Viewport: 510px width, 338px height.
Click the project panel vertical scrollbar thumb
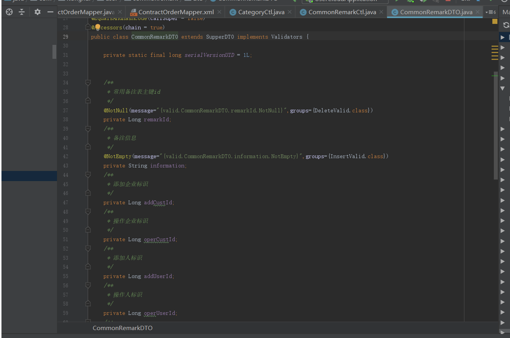(x=54, y=52)
